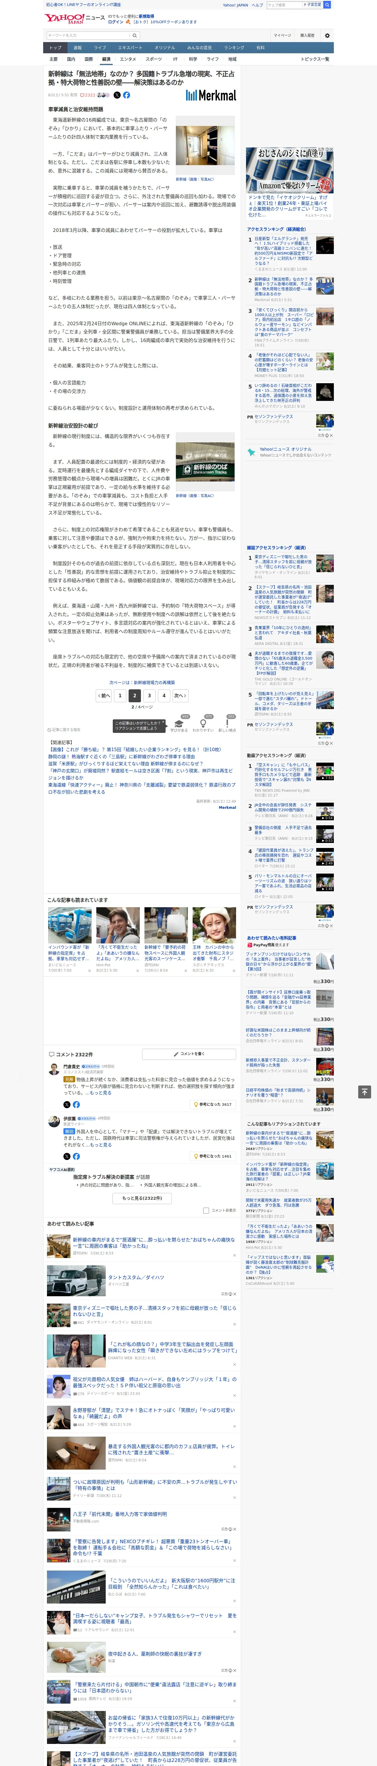Toggle the 'コメント非表示' checkbox
This screenshot has width=377, height=1766.
[x=206, y=1210]
